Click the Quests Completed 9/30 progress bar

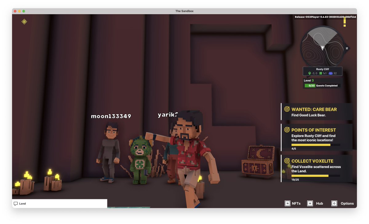(322, 86)
